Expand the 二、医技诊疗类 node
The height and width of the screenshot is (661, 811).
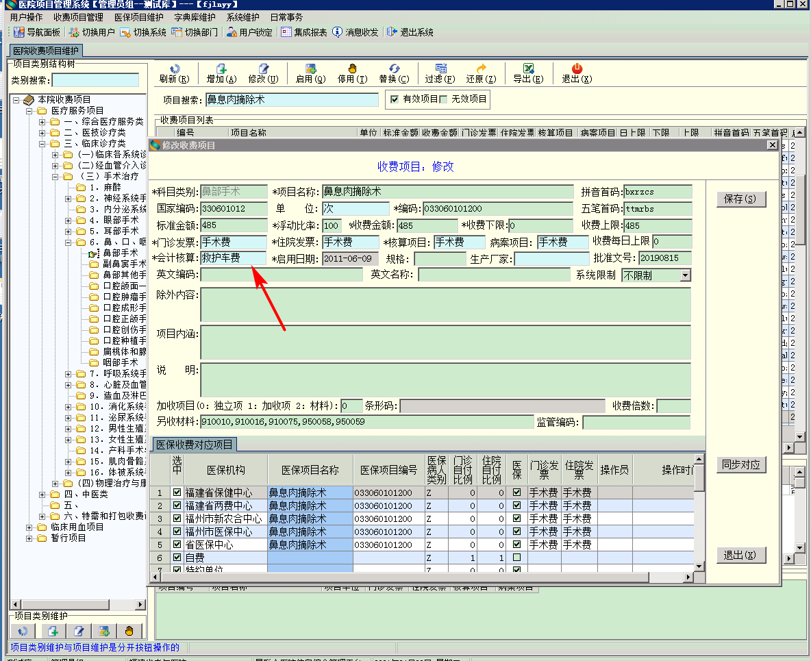[x=42, y=133]
